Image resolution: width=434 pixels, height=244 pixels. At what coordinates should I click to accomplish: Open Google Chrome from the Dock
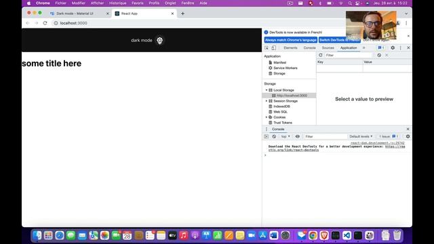(313, 235)
